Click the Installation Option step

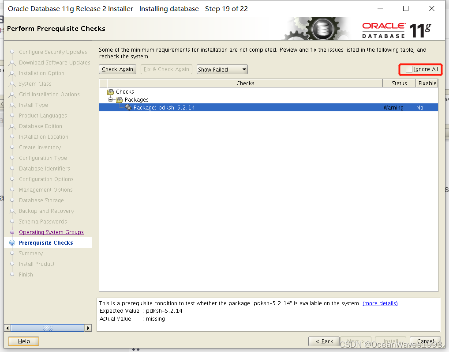point(41,73)
